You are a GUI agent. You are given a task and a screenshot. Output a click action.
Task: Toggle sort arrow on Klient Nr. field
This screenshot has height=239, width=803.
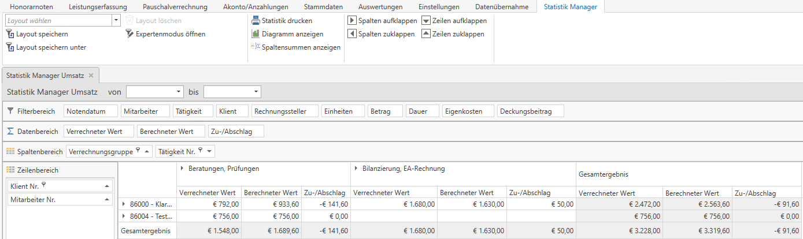(107, 186)
